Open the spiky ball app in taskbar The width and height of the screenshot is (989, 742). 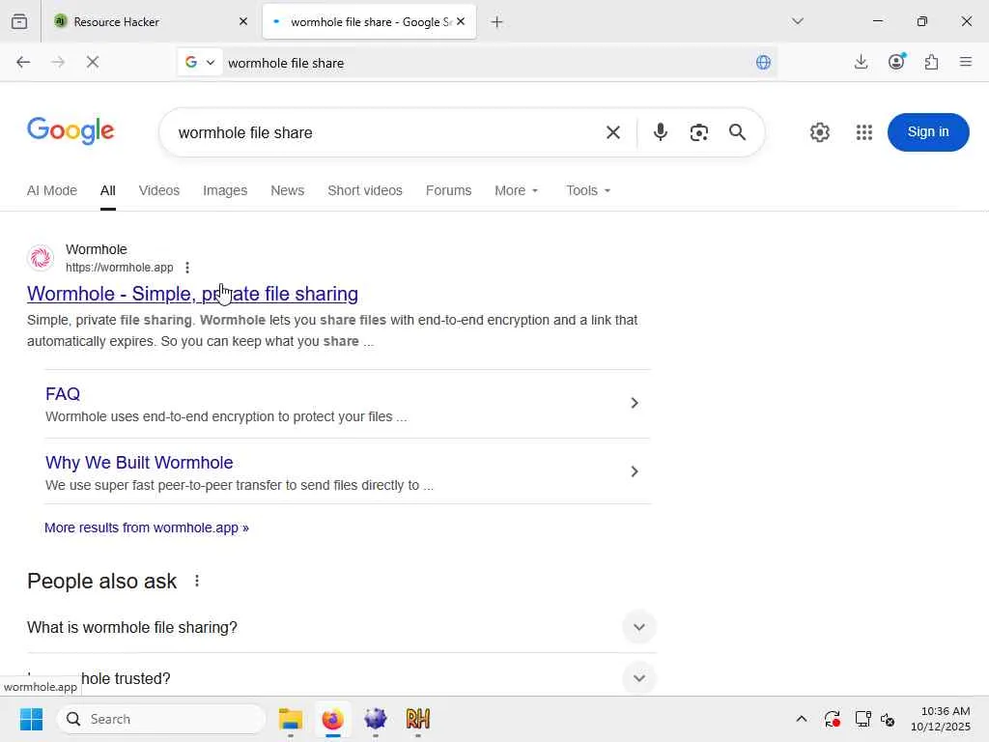(x=376, y=719)
